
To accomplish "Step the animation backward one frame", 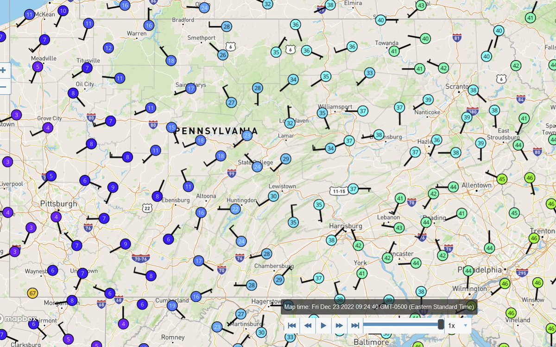I will point(308,325).
